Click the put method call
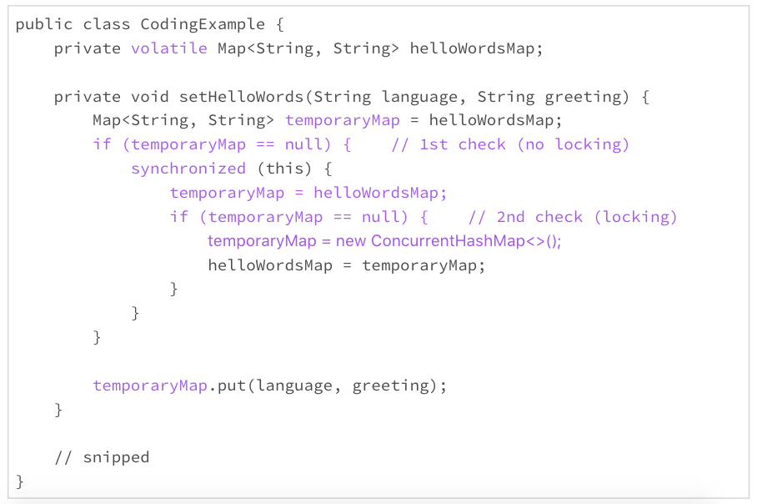Image resolution: width=757 pixels, height=504 pixels. click(x=231, y=386)
